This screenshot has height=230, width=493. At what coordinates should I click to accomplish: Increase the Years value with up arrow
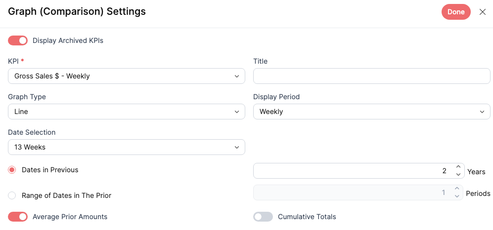(458, 167)
